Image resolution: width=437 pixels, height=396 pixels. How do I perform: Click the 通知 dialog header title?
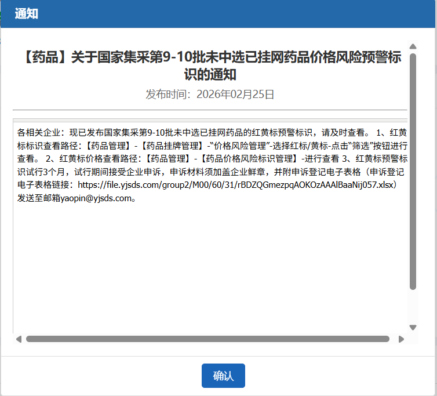(x=27, y=14)
